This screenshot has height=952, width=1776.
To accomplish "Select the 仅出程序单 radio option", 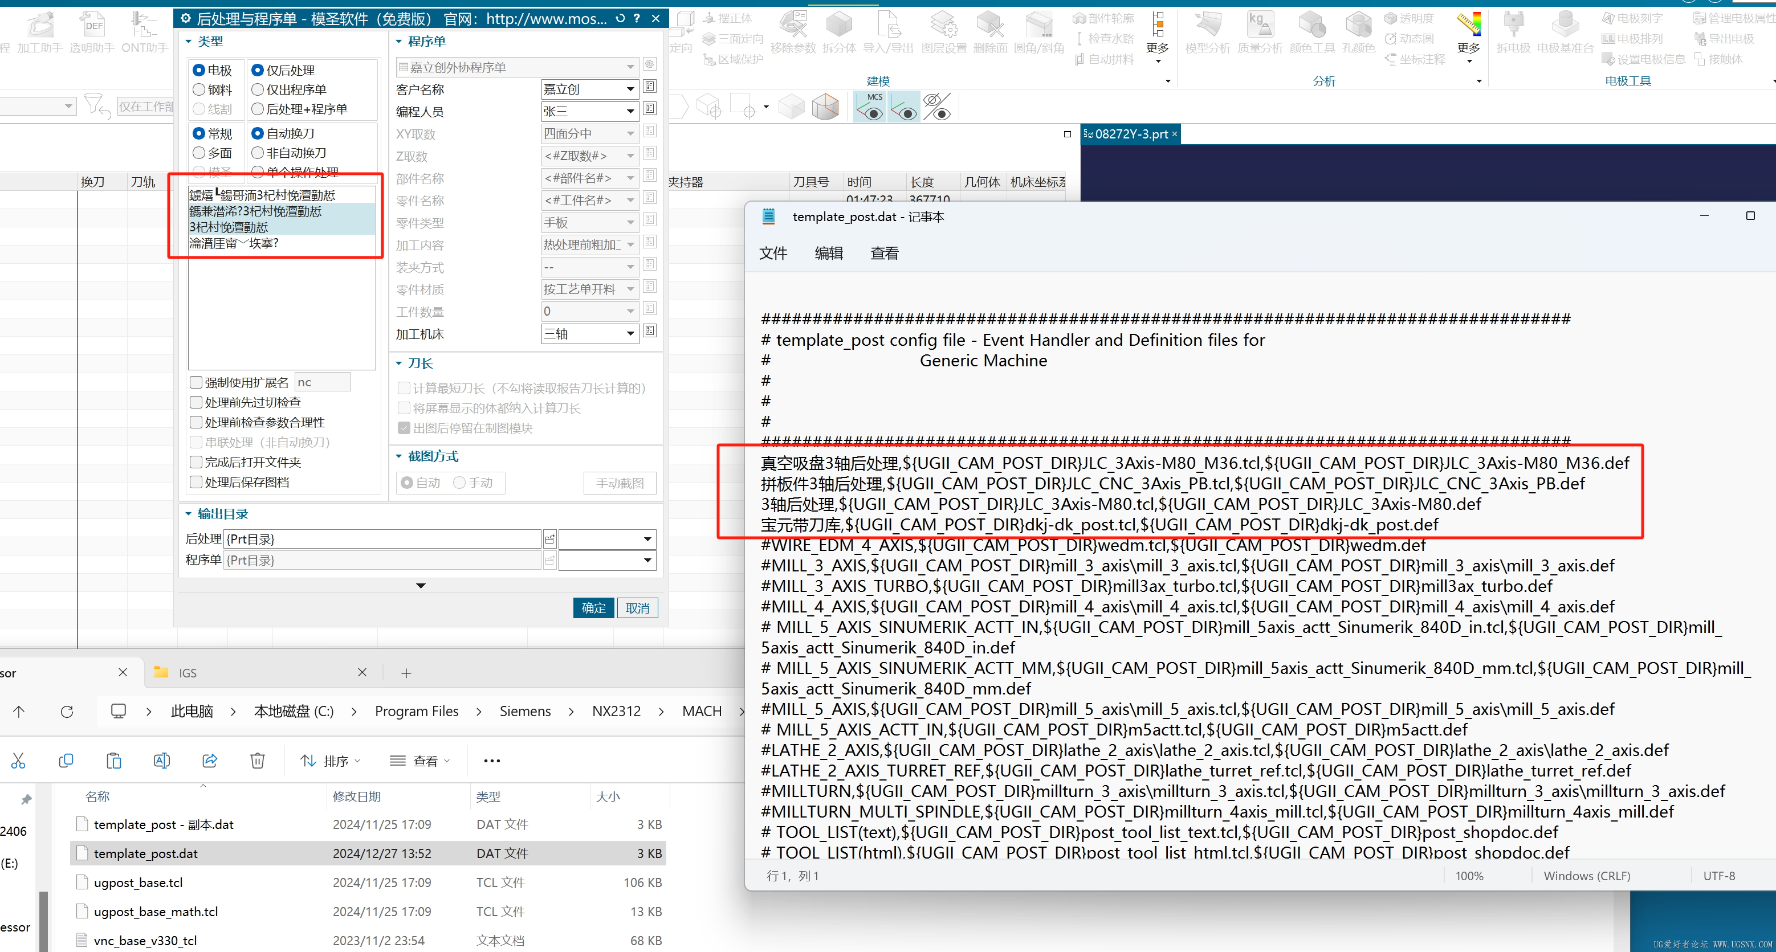I will [x=258, y=89].
